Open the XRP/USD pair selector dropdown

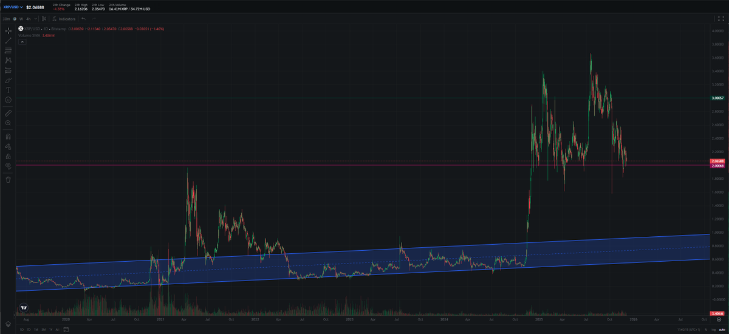(x=13, y=7)
